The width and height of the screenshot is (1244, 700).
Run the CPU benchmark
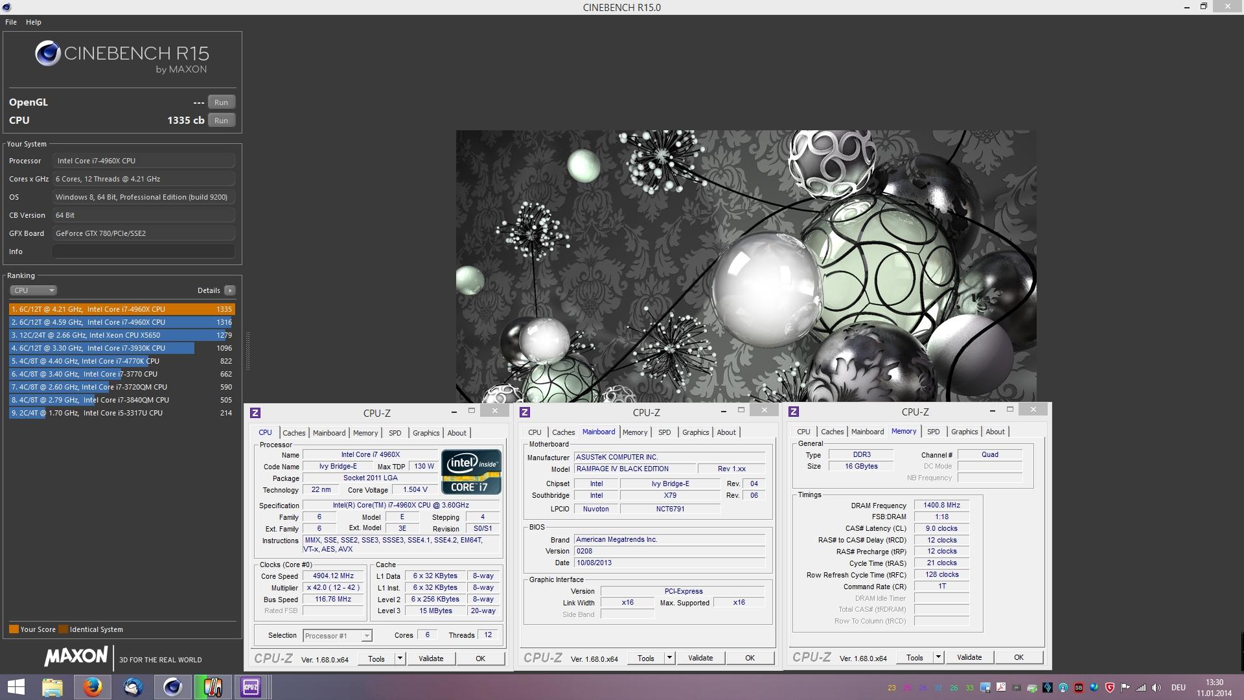point(221,121)
